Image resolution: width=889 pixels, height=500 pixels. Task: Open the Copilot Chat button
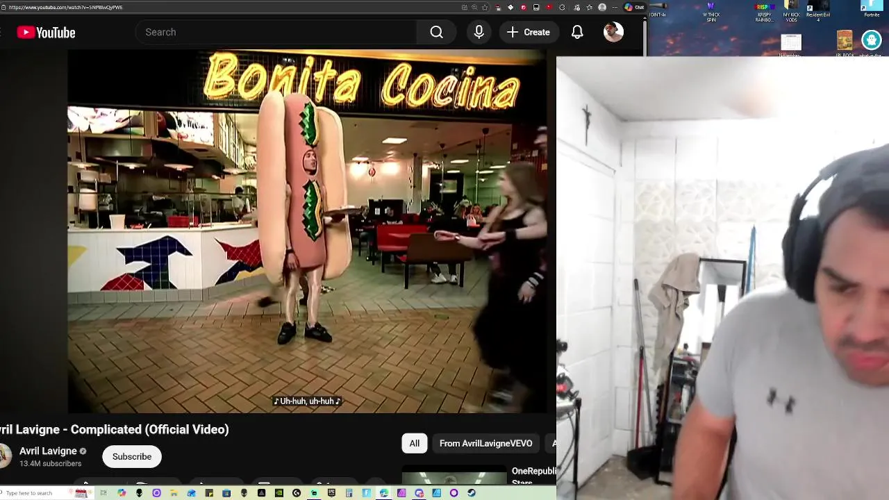(635, 7)
